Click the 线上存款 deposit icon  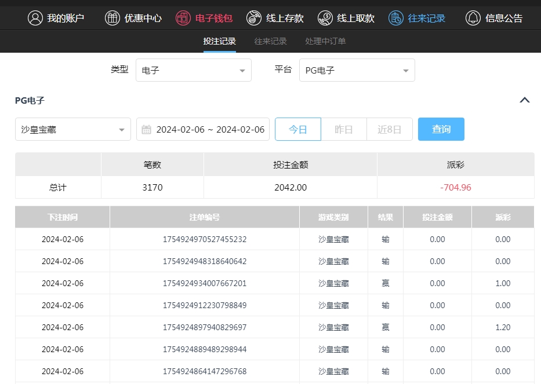pyautogui.click(x=254, y=18)
